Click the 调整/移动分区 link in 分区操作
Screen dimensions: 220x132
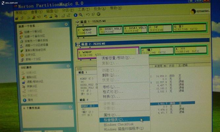point(35,82)
